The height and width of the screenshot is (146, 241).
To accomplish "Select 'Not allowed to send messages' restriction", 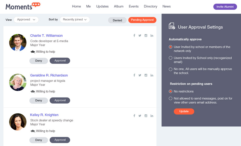I will click(171, 98).
